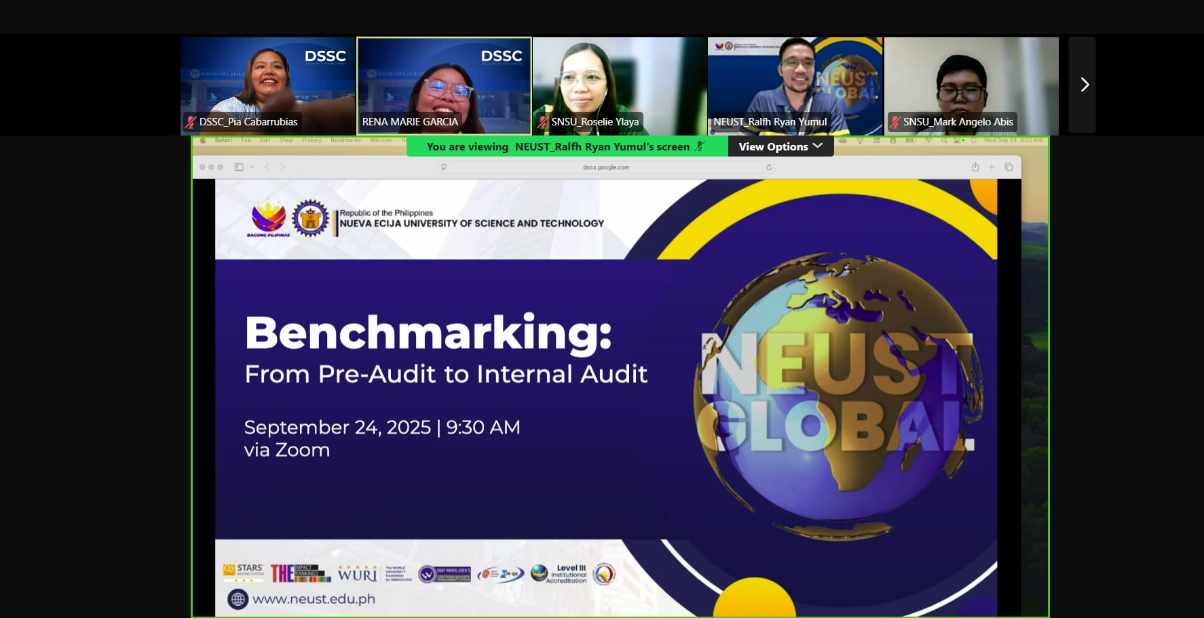Screen dimensions: 1204x618
Task: Click muted mic icon on Mark Angelo Abis
Action: coord(895,122)
